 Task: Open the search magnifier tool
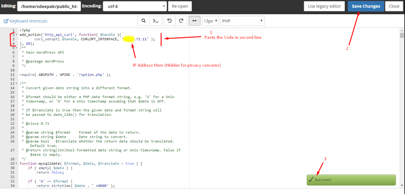pos(144,21)
